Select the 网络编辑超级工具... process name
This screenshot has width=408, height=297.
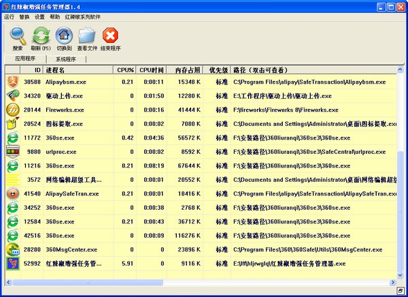point(73,180)
